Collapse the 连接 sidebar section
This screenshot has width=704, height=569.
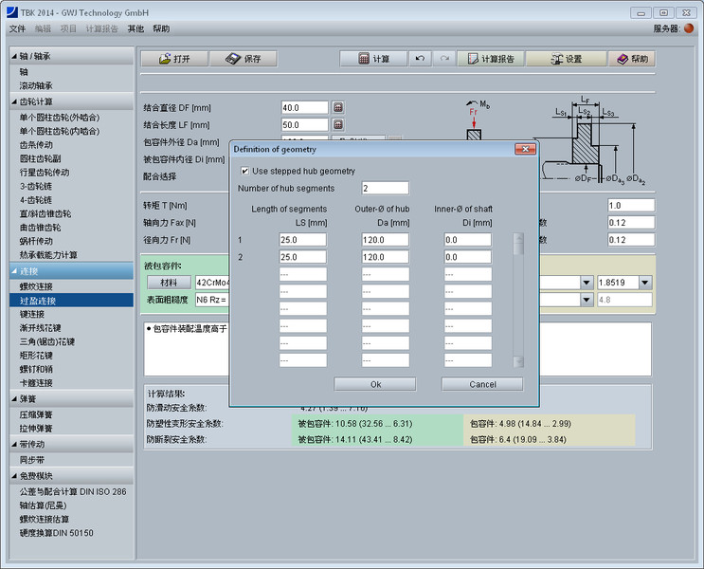coord(14,271)
